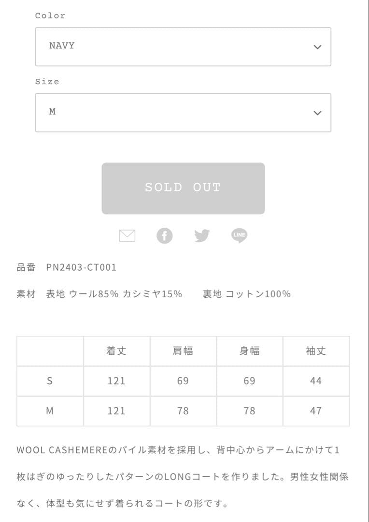369x522 pixels.
Task: Share the product via the LINE icon
Action: pos(239,235)
